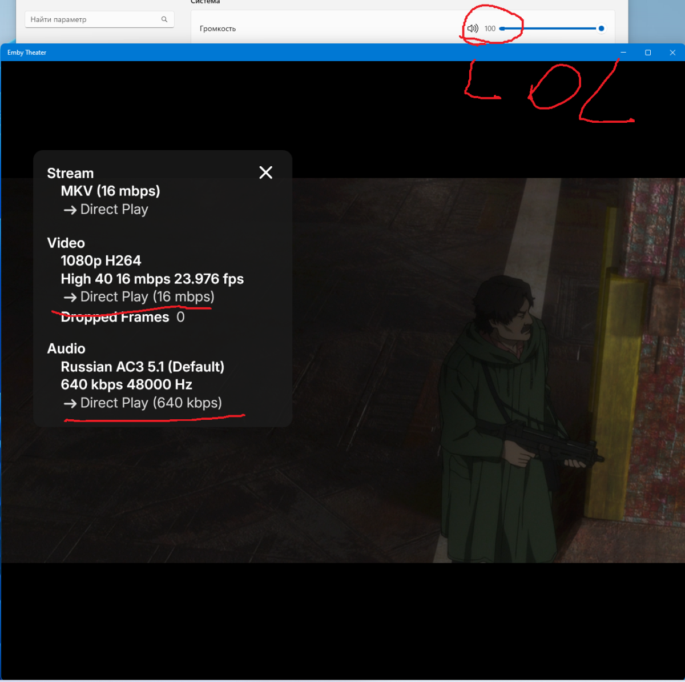Close the stream stats overlay
The width and height of the screenshot is (685, 682).
[265, 172]
